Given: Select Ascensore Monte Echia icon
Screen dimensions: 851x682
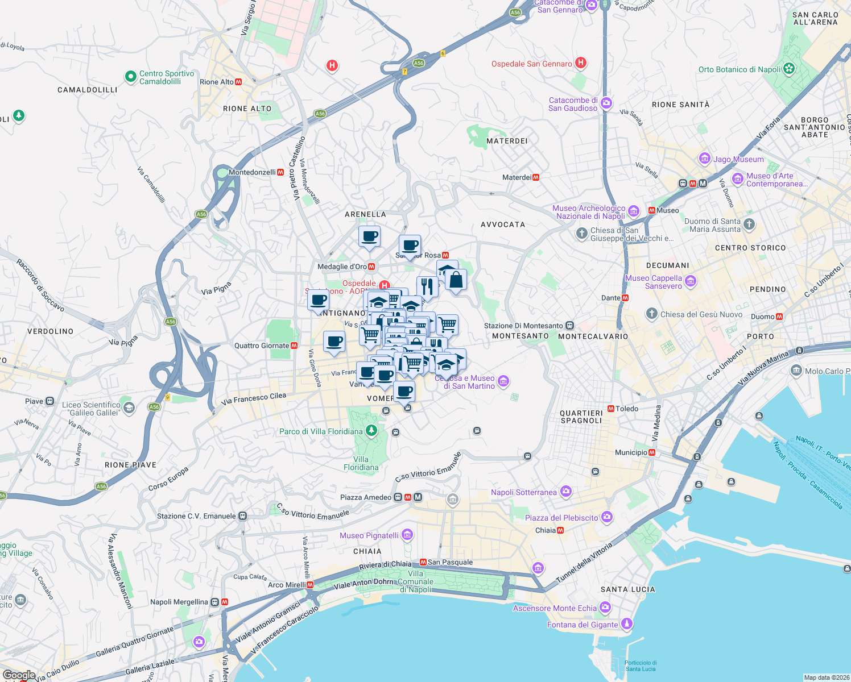Looking at the screenshot, I should pyautogui.click(x=605, y=608).
